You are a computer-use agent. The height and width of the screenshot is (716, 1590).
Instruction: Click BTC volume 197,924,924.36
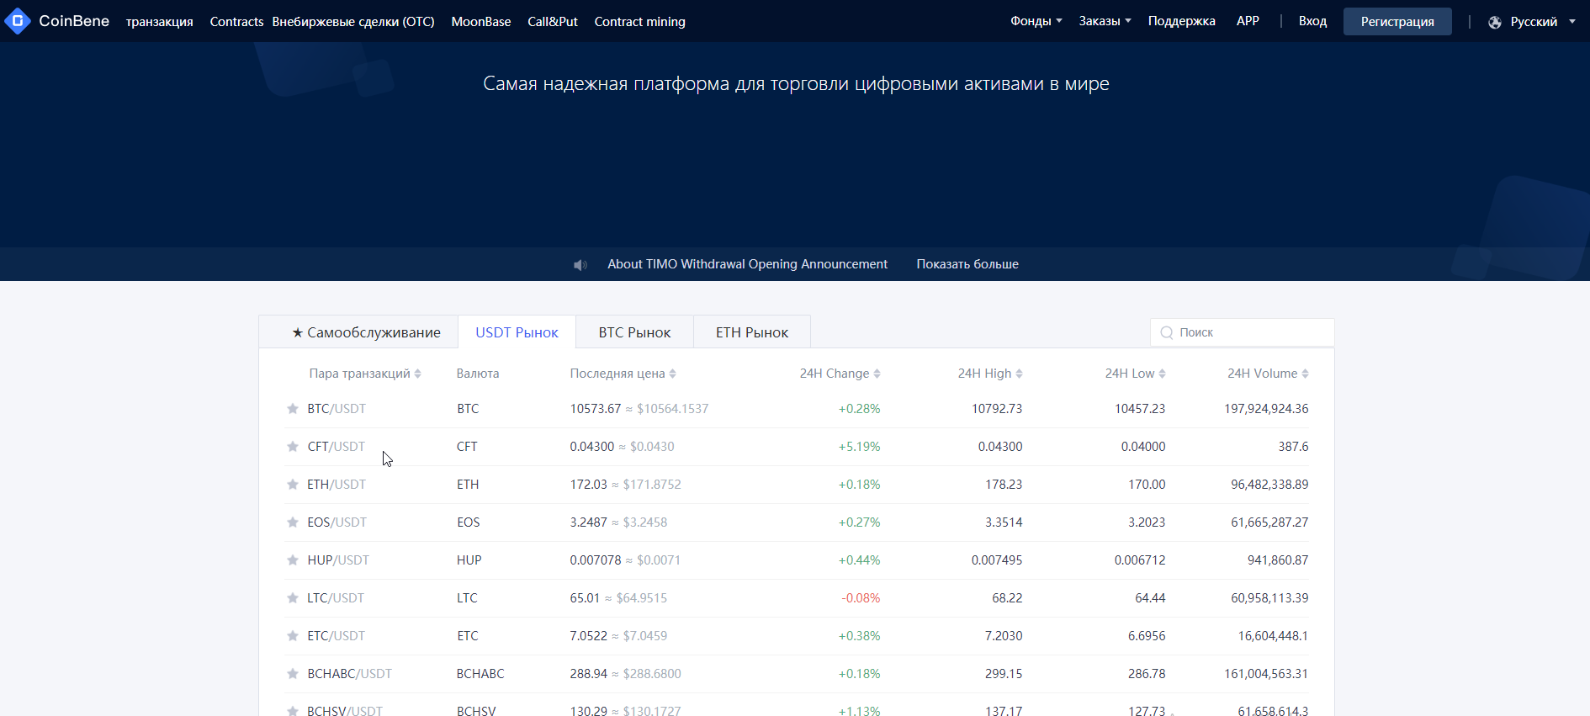point(1266,409)
